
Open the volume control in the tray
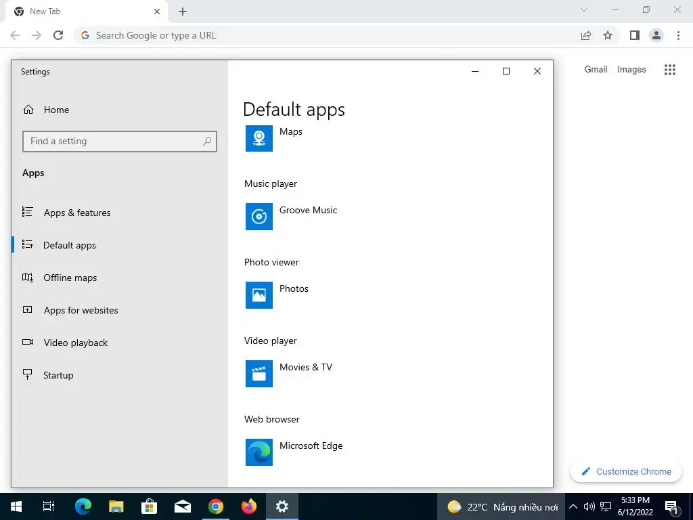click(589, 506)
